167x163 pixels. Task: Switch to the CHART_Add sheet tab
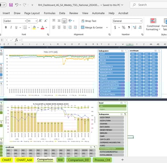[24, 160]
